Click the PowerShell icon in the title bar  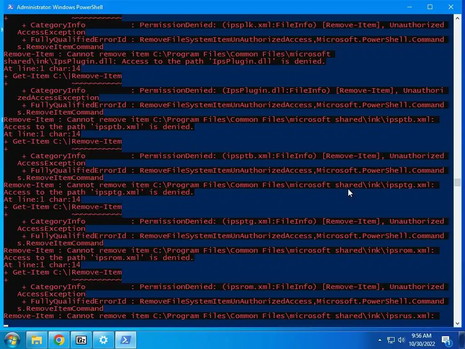point(10,7)
